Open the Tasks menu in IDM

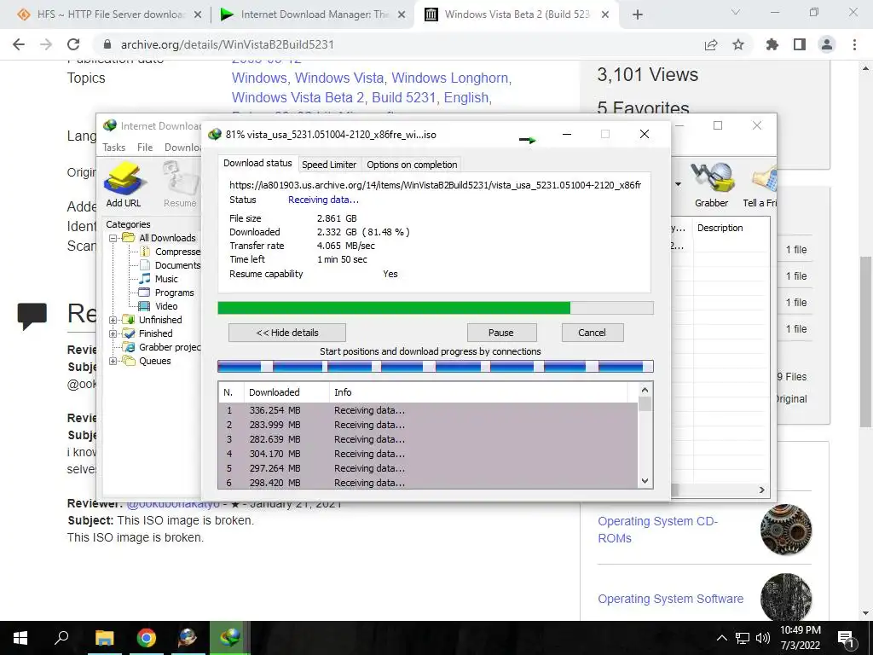[x=114, y=147]
